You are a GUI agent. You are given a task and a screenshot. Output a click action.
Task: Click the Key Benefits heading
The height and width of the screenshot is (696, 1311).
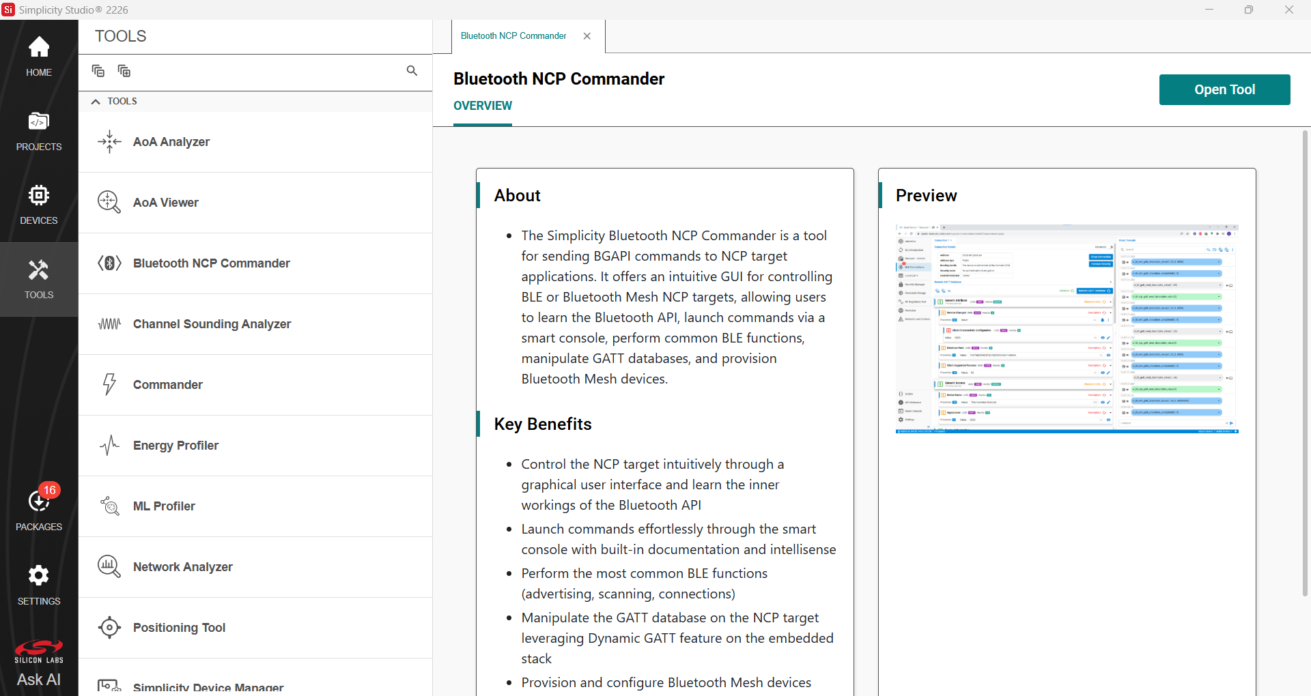click(x=543, y=424)
